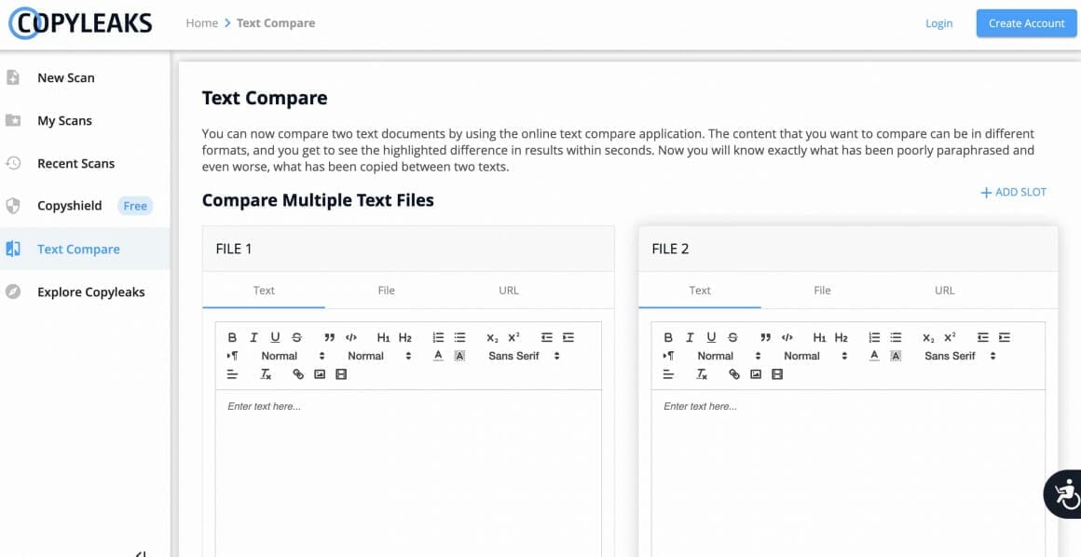The height and width of the screenshot is (557, 1081).
Task: Toggle Italic in File 2 editor
Action: pyautogui.click(x=690, y=337)
